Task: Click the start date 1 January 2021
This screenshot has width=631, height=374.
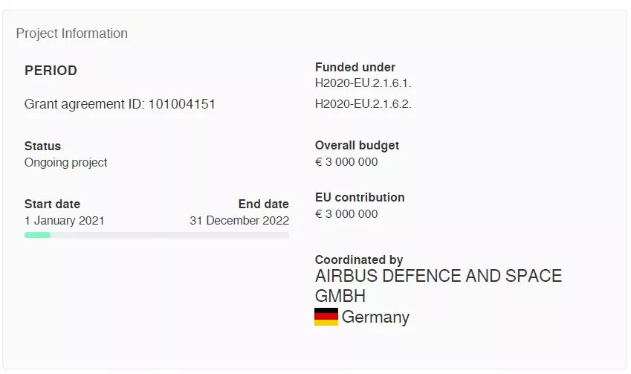Action: coord(65,221)
